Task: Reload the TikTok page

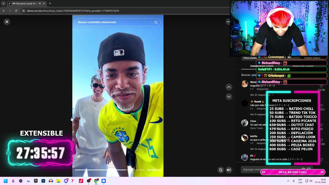Action: (x=16, y=11)
